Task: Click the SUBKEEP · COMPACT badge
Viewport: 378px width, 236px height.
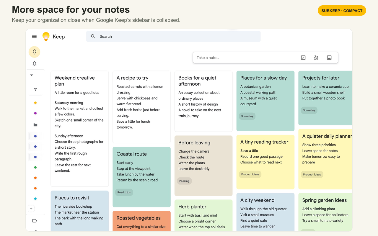Action: (342, 11)
